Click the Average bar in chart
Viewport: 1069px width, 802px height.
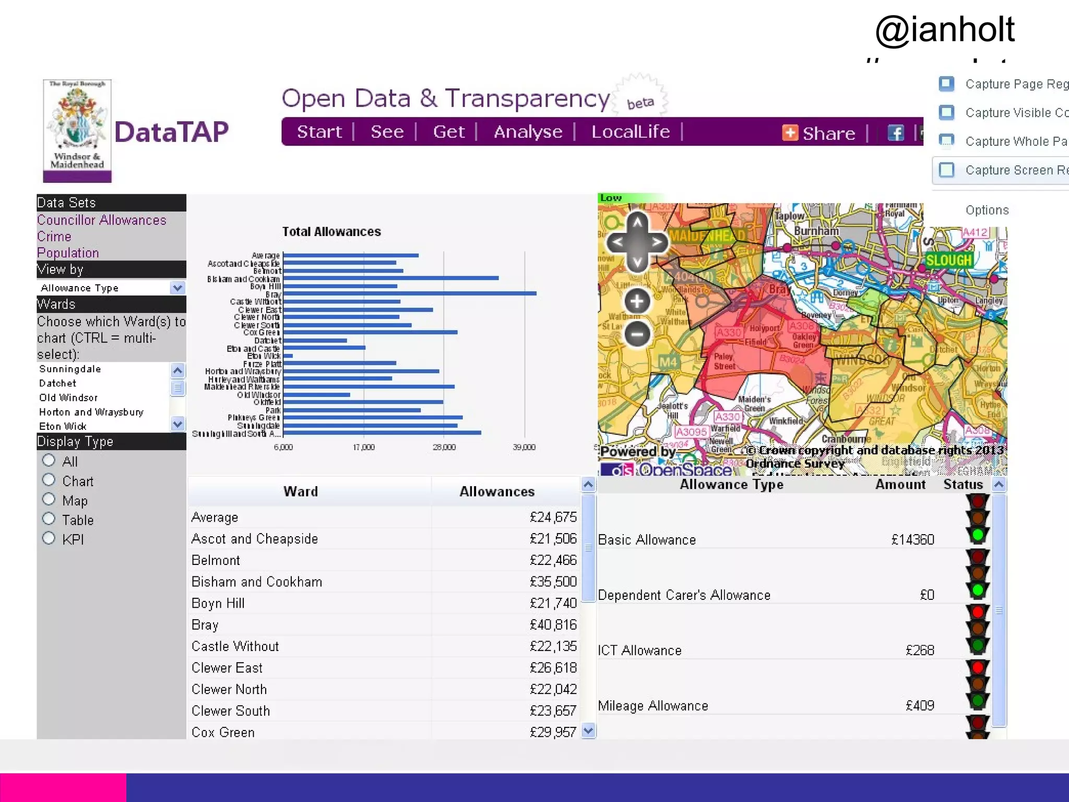351,255
